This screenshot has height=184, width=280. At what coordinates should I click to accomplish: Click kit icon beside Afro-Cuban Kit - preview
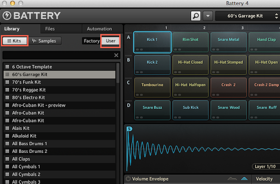click(7, 105)
